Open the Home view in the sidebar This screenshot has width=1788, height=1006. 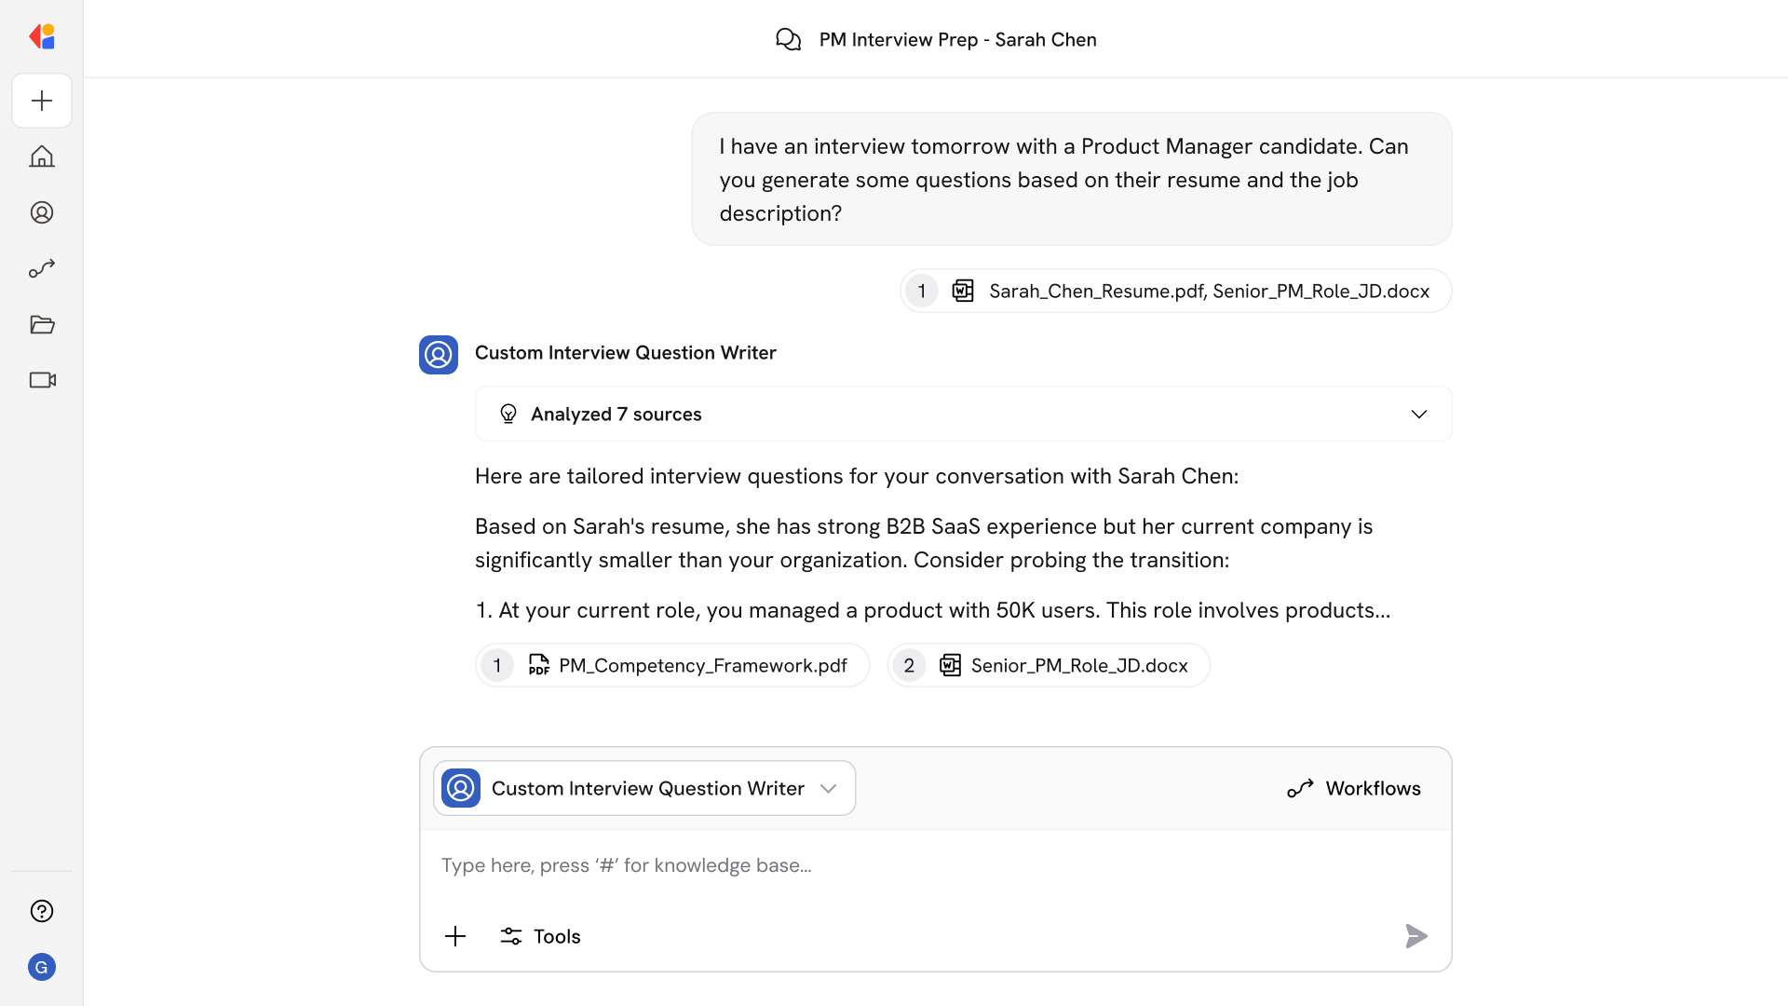point(42,156)
